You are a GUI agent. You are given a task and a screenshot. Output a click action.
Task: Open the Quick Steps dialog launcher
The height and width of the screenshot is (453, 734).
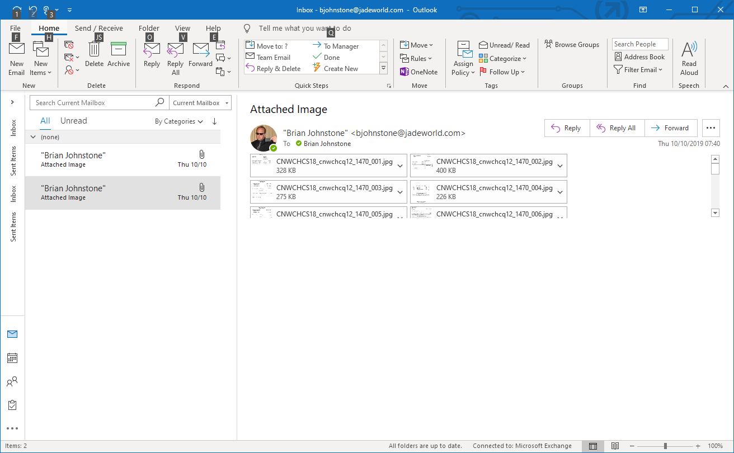[389, 86]
